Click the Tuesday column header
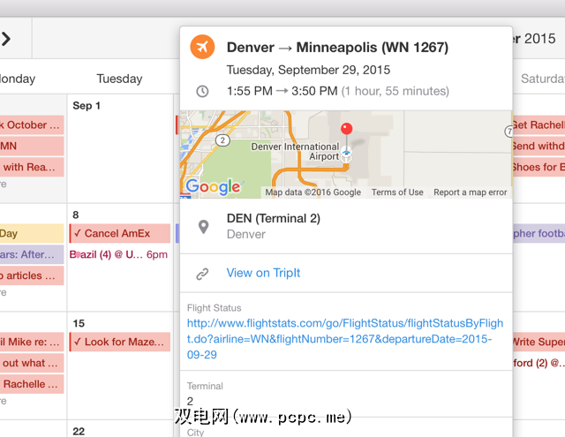The image size is (565, 437). pos(119,79)
